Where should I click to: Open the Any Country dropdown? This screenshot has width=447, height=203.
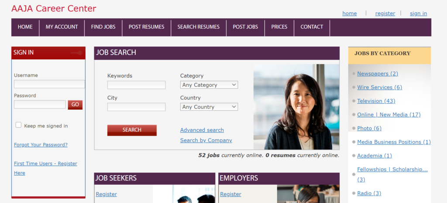tap(209, 107)
